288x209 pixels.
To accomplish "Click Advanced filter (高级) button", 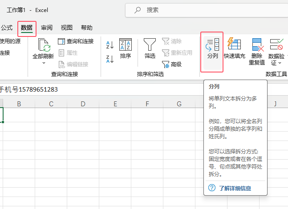I will coord(172,64).
